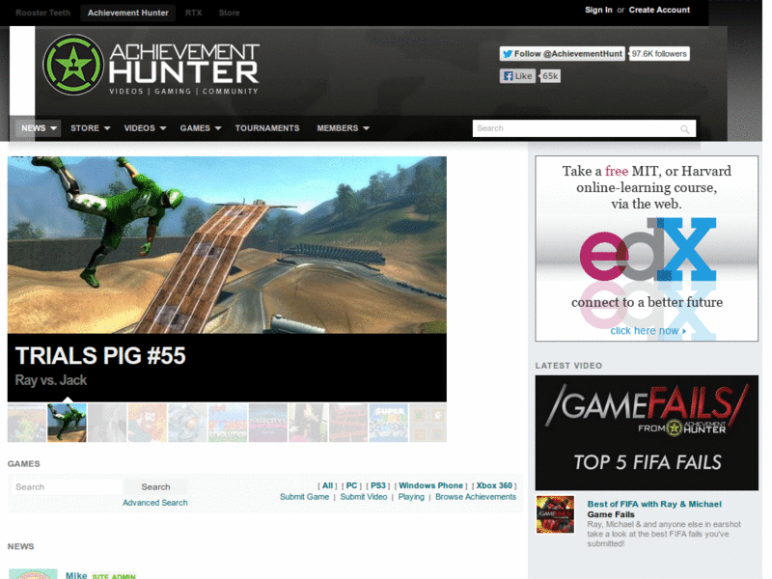Open the Playing link
The height and width of the screenshot is (579, 772).
click(x=411, y=497)
